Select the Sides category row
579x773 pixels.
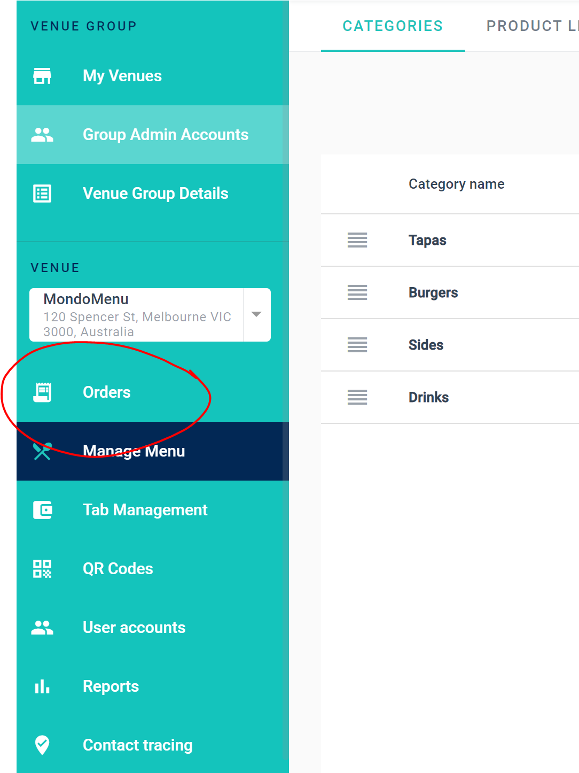click(426, 345)
